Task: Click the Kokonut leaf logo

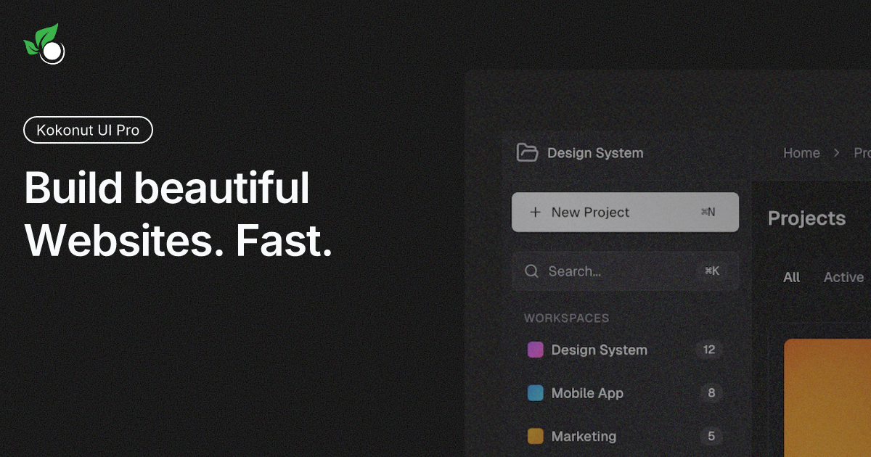Action: (44, 45)
